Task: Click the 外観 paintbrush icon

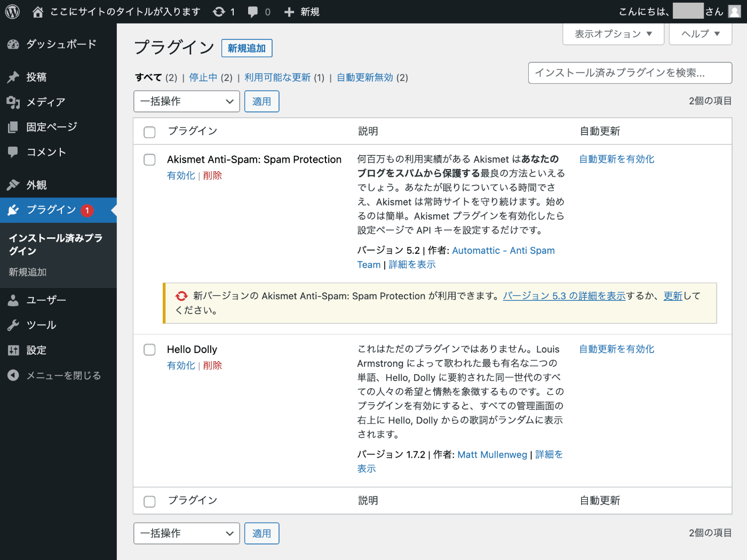Action: tap(13, 185)
